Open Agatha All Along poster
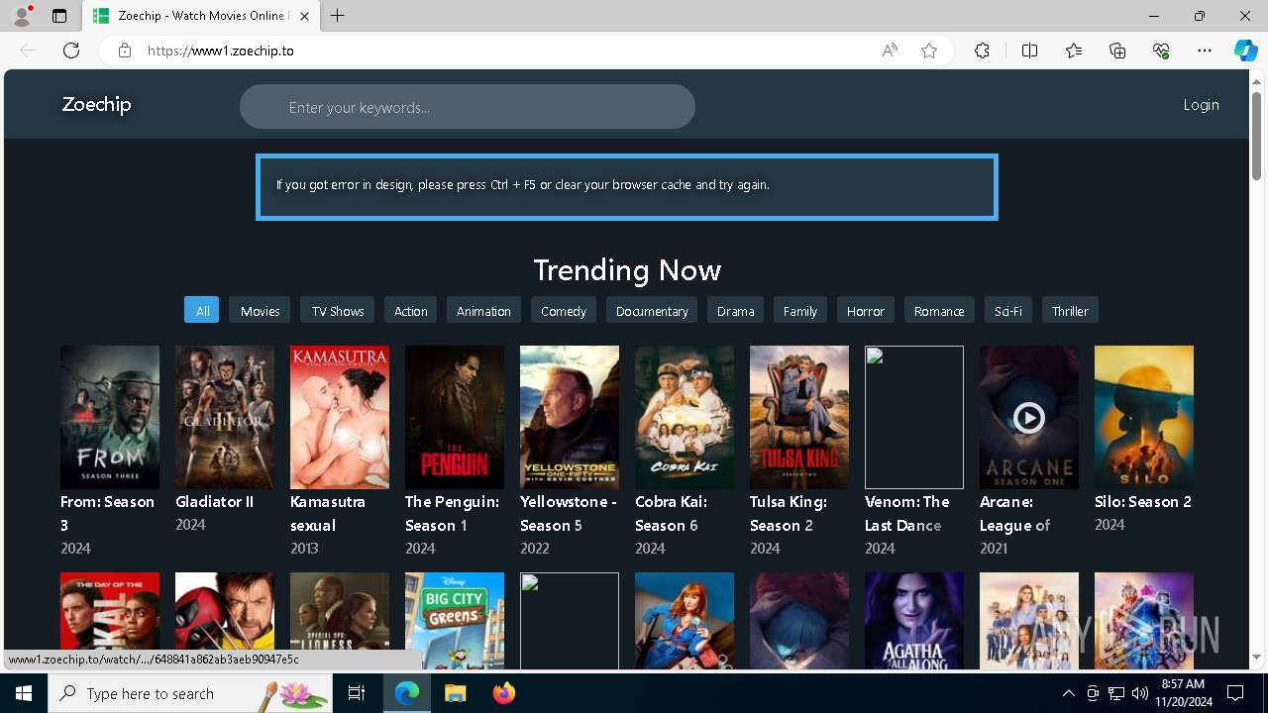1268x713 pixels. [x=914, y=620]
